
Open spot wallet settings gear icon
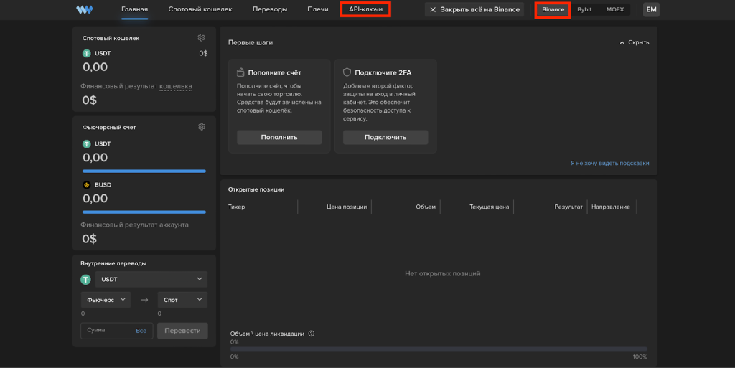pyautogui.click(x=202, y=38)
